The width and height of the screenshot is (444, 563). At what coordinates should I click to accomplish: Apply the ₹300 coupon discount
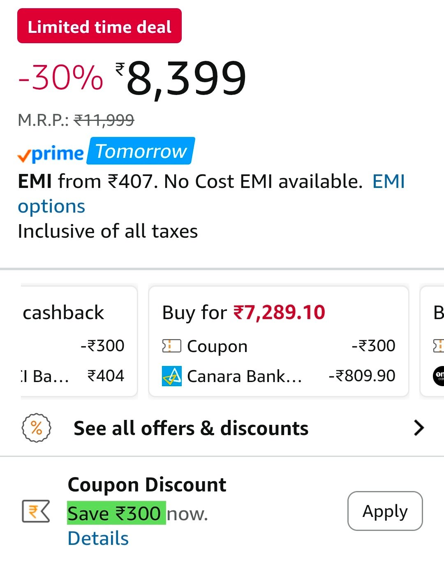coord(385,511)
